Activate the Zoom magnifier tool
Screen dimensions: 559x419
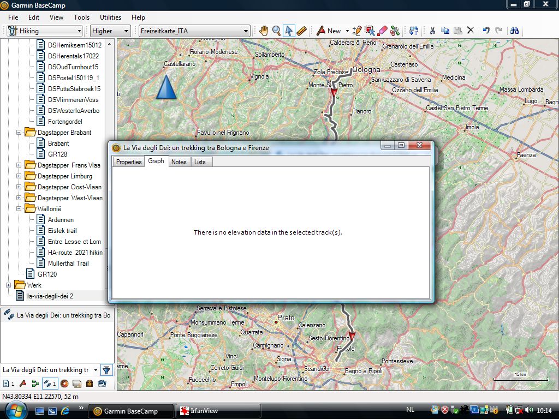276,31
